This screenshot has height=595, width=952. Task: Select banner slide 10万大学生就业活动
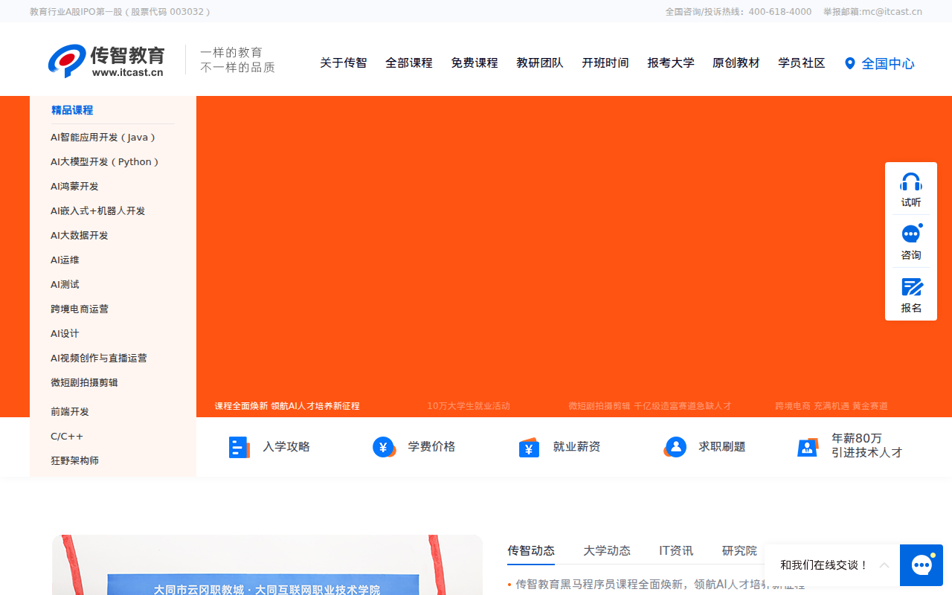click(469, 406)
